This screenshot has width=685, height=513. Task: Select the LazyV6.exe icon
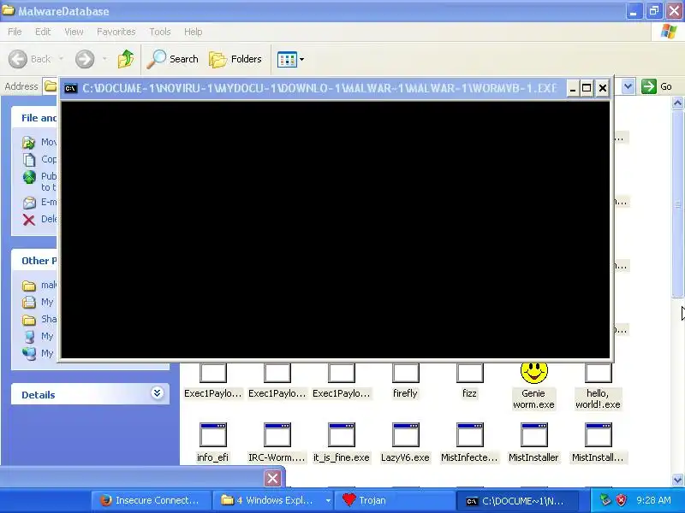pos(405,434)
